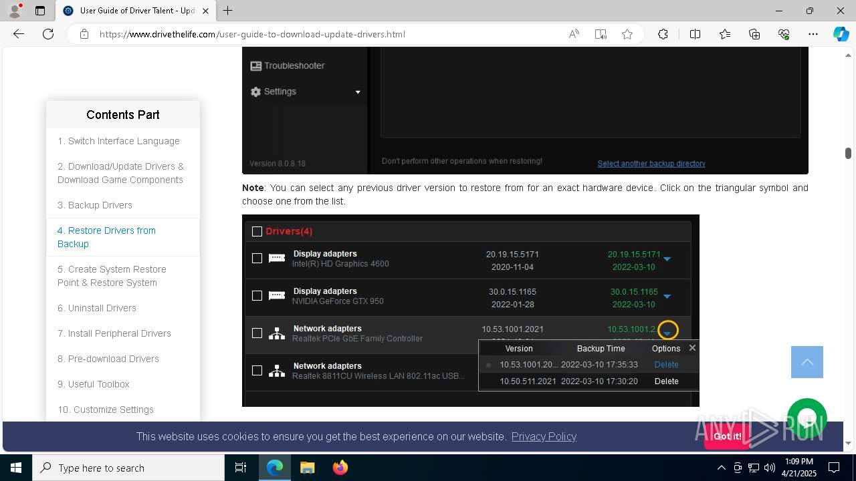Close the version list popup

(692, 347)
